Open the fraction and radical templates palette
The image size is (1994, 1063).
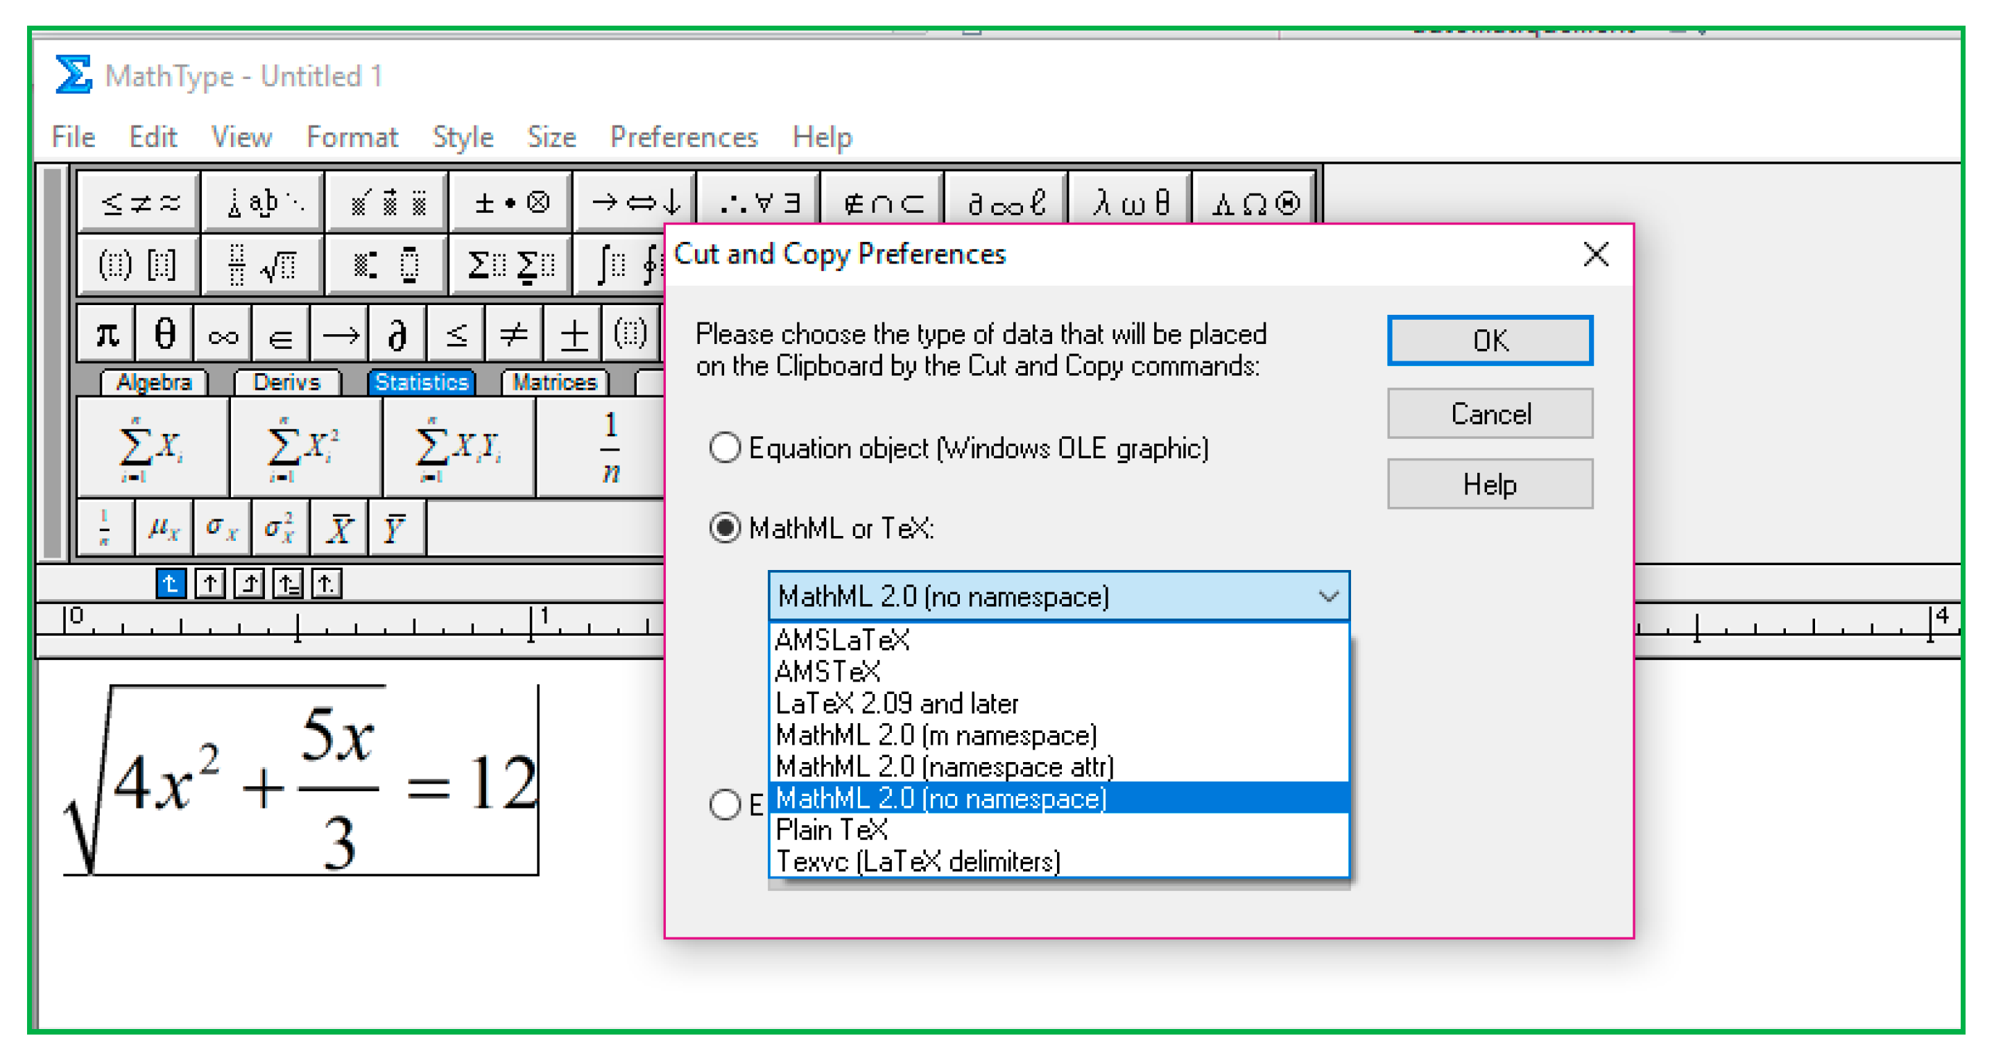point(261,265)
